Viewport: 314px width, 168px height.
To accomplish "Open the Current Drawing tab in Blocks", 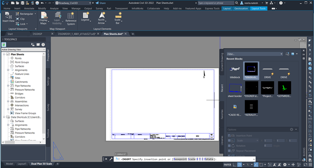I will pos(222,62).
